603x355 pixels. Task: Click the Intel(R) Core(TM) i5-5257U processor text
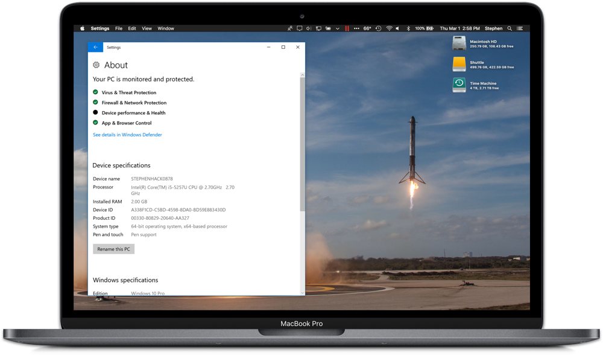[183, 190]
